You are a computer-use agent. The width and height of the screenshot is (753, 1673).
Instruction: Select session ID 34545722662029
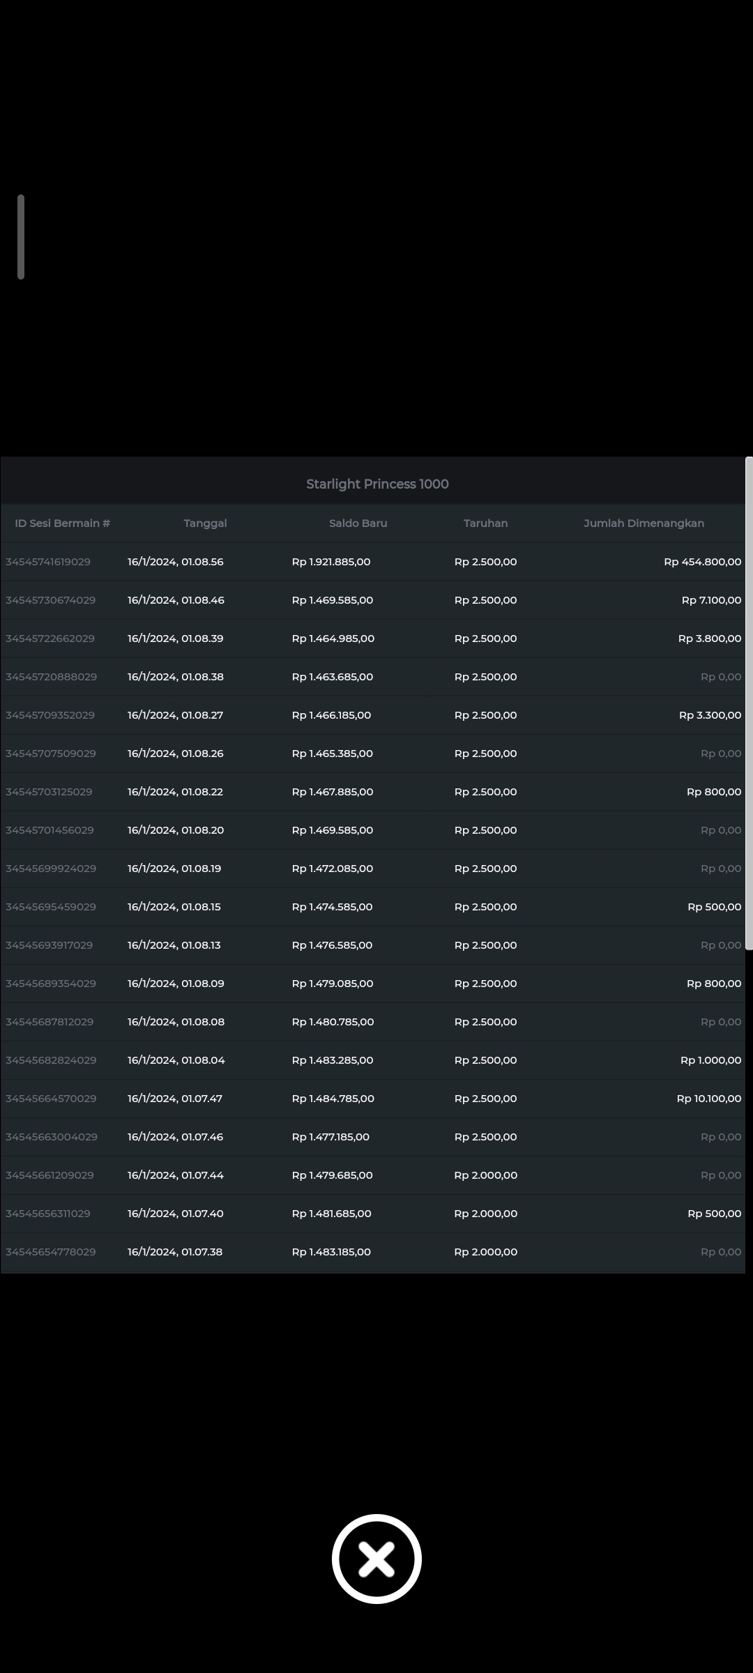point(50,639)
